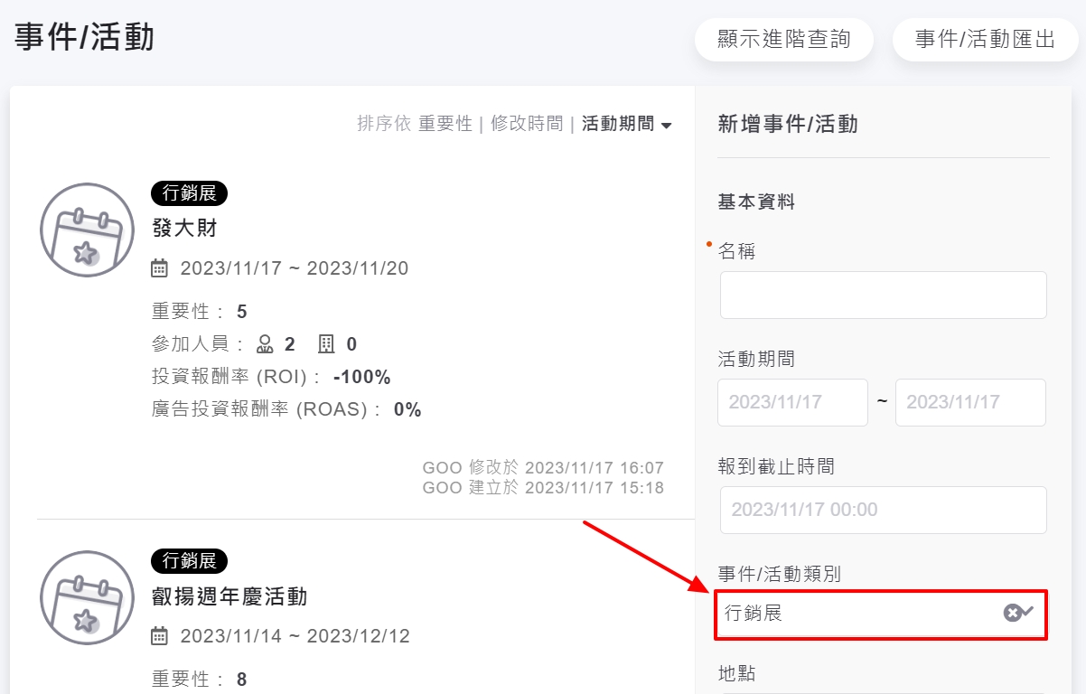Click the participant person icon for 發大財

[x=265, y=343]
